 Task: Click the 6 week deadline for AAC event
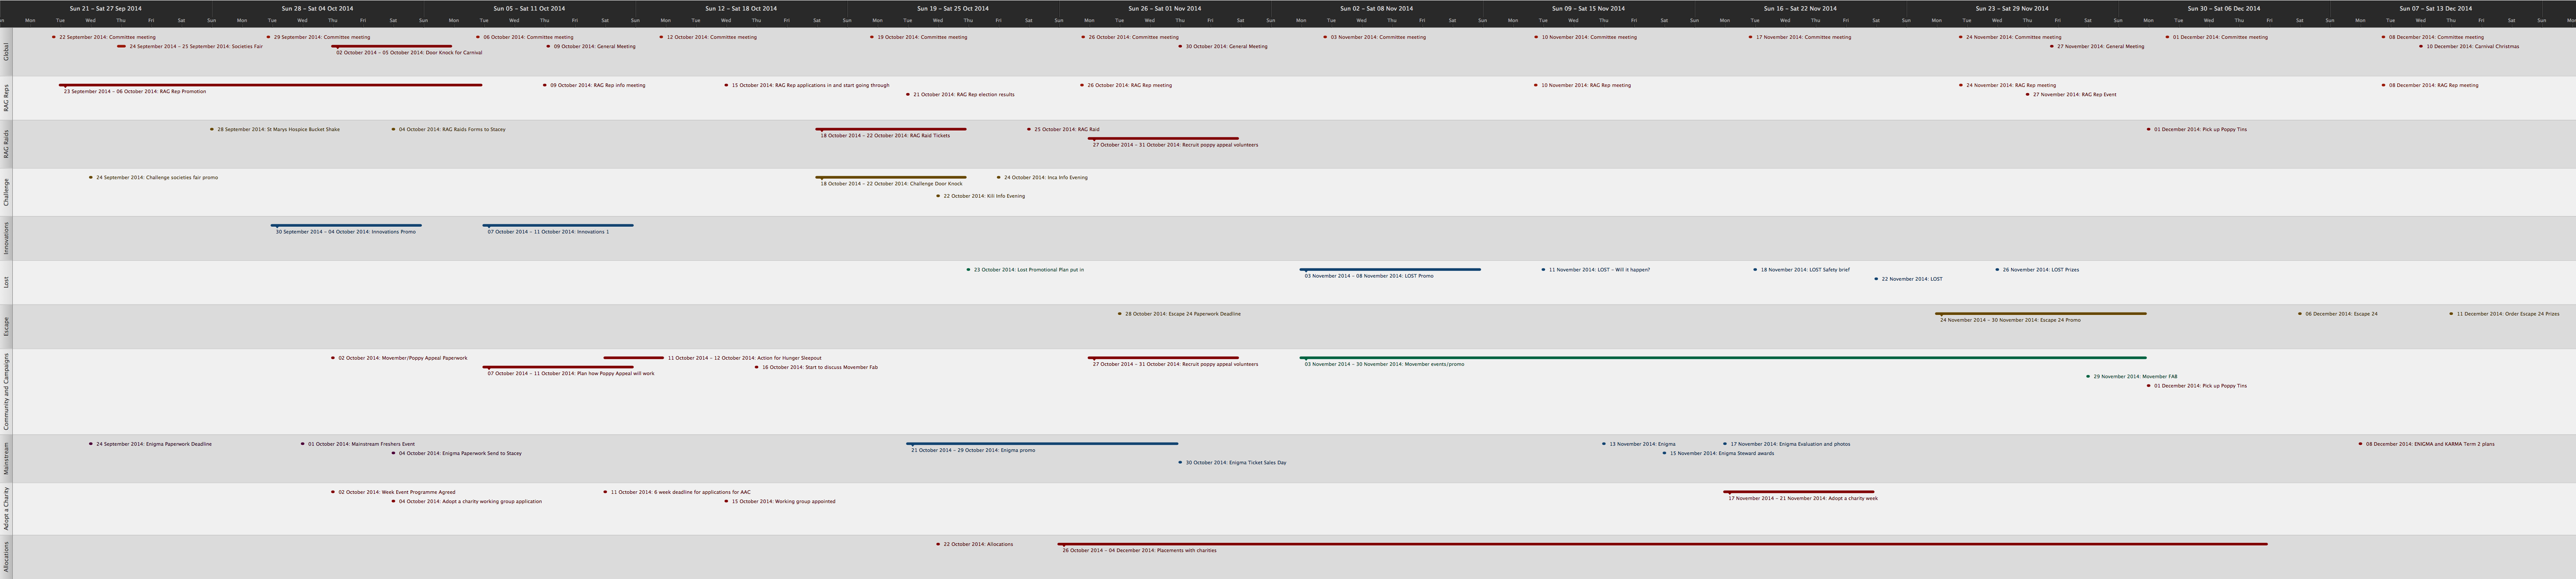[680, 492]
